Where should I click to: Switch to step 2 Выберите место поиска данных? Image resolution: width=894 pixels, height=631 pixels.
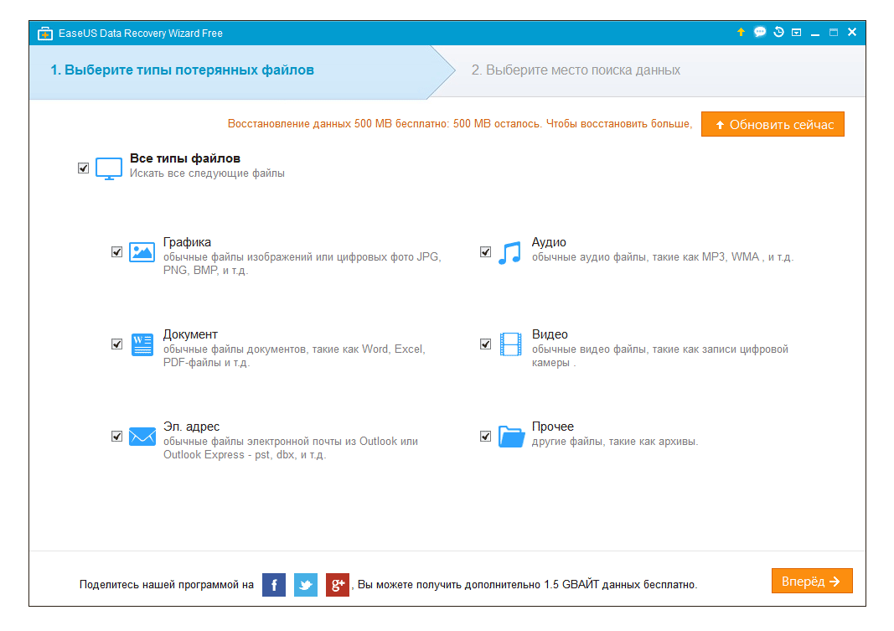coord(576,70)
